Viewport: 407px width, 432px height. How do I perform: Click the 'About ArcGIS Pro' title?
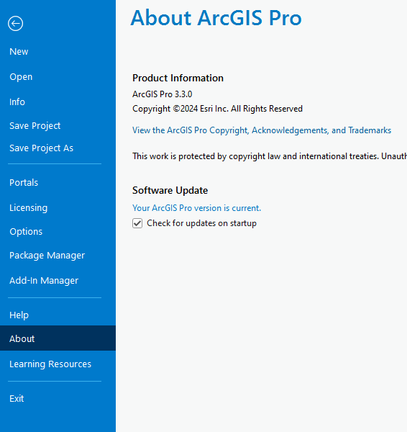(x=216, y=18)
